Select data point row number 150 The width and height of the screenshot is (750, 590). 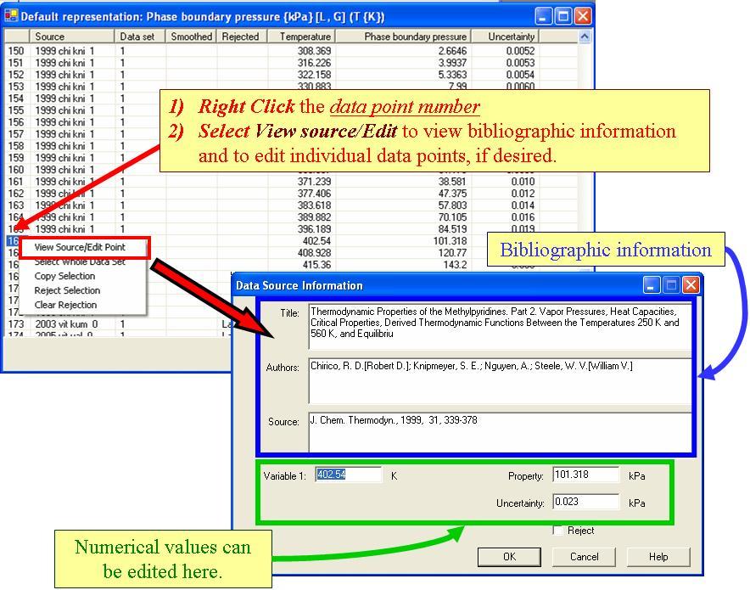tap(16, 51)
